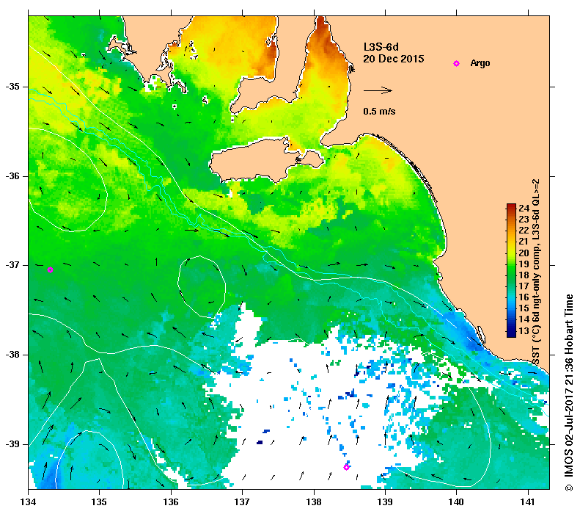
Task: Click the colorbar value '18'
Action: tap(524, 275)
